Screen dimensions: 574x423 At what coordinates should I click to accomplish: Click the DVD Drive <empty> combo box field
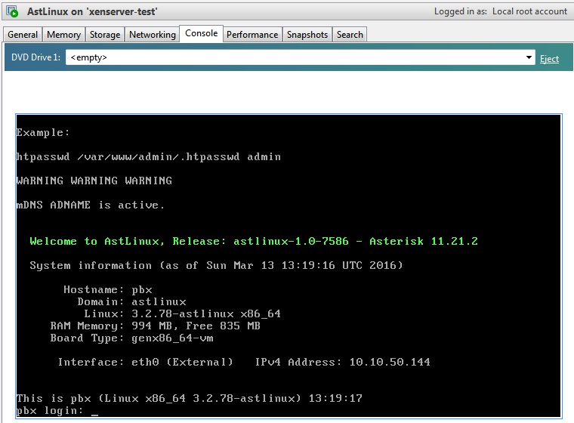[300, 57]
